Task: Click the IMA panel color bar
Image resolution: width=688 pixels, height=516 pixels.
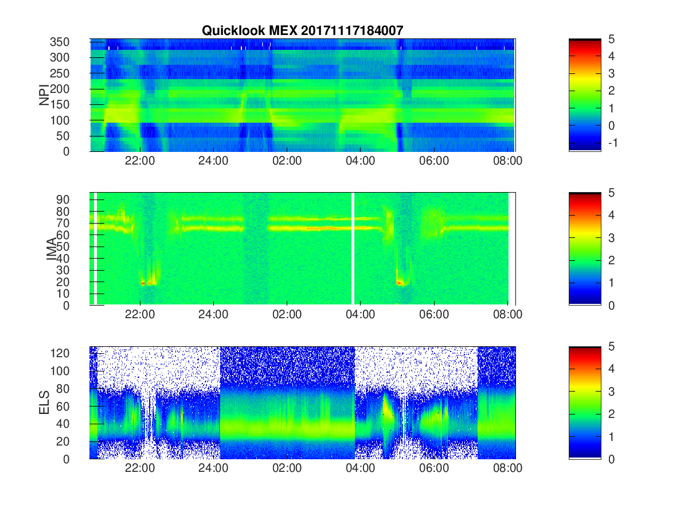Action: pyautogui.click(x=585, y=249)
